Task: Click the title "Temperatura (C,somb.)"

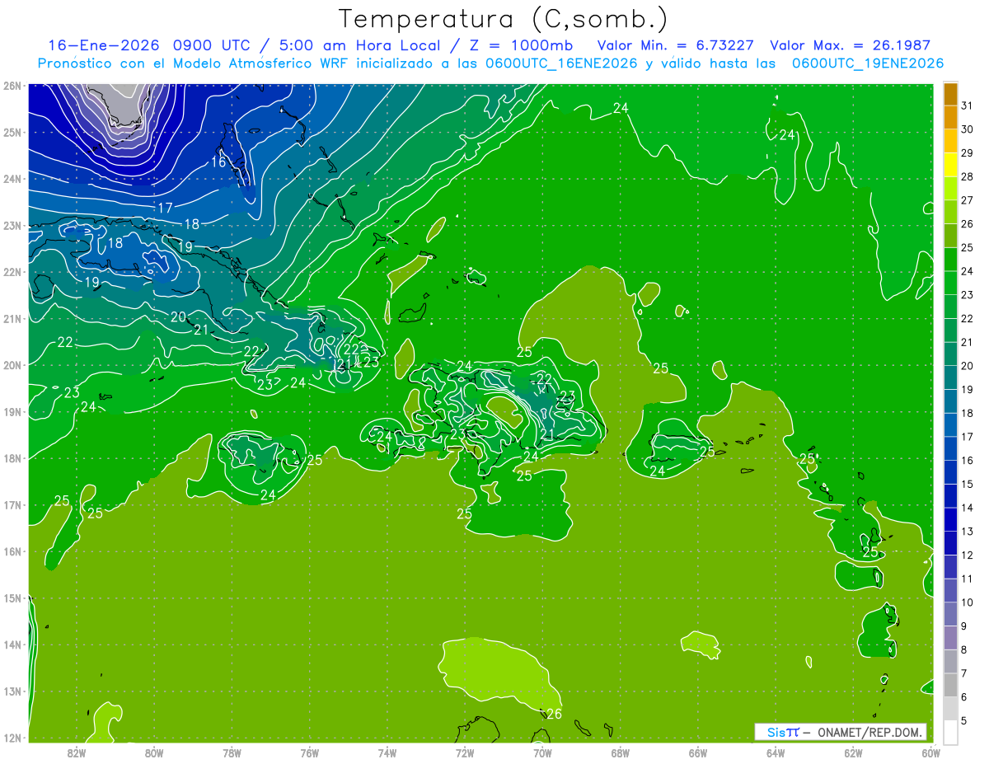Action: click(x=503, y=19)
